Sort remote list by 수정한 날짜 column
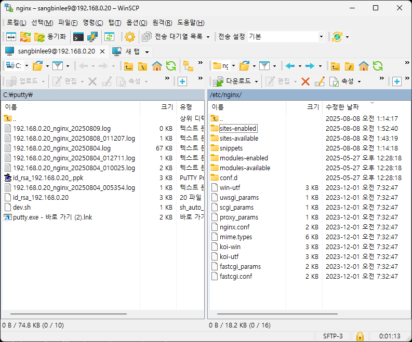The width and height of the screenshot is (412, 342). click(367, 107)
